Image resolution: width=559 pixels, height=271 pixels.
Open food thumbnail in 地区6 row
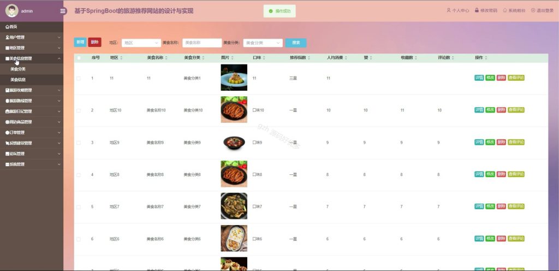(234, 238)
